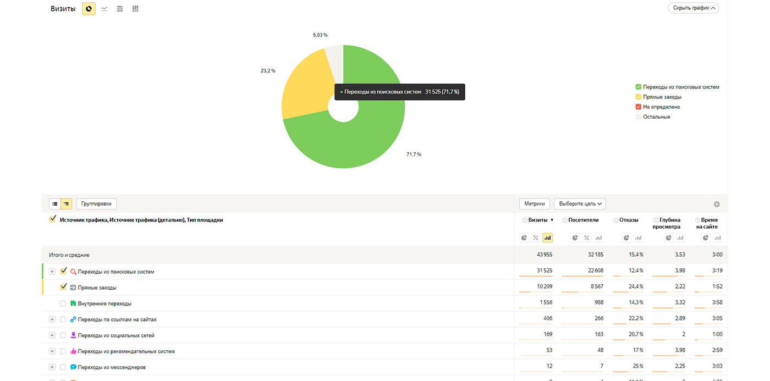Click visits value 10 209 for Прямые заходы
Screen dimensions: 770x381
tap(544, 286)
